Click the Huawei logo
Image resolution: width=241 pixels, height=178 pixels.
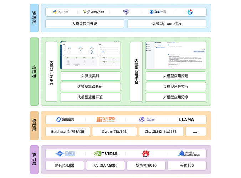[146, 153]
